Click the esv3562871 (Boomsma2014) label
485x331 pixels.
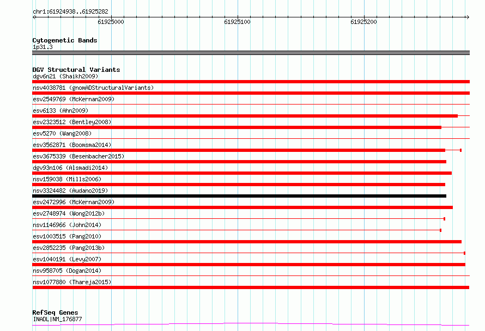point(72,145)
